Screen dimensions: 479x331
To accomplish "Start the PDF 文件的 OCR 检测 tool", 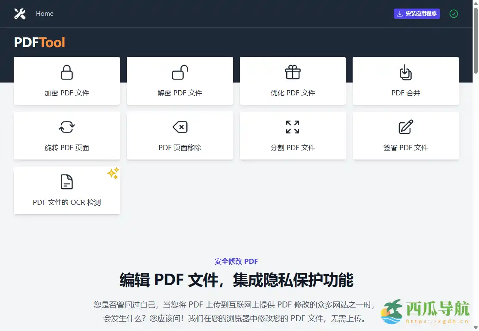I will coord(67,190).
